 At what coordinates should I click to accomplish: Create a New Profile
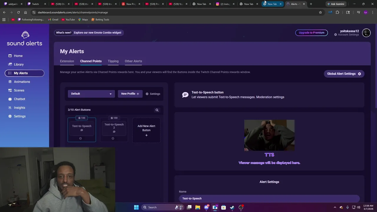coord(130,94)
